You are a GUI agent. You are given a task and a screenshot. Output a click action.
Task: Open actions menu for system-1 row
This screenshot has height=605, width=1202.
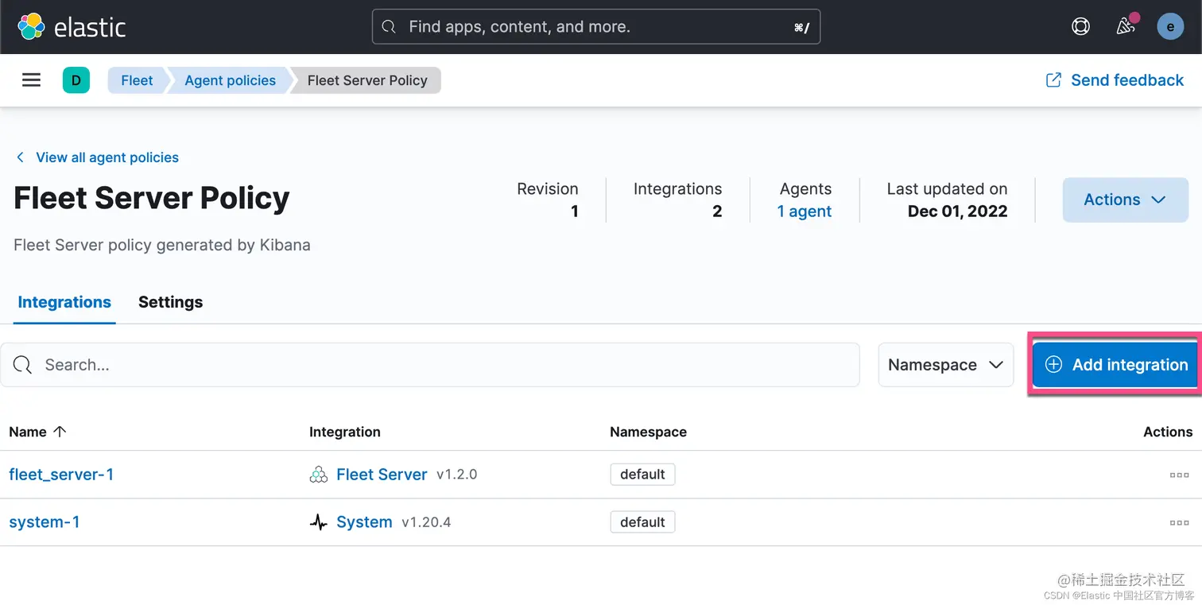[x=1179, y=522]
